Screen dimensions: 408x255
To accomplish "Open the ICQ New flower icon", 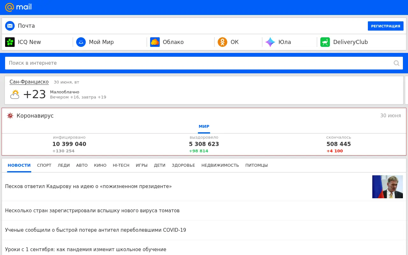I will click(x=10, y=42).
